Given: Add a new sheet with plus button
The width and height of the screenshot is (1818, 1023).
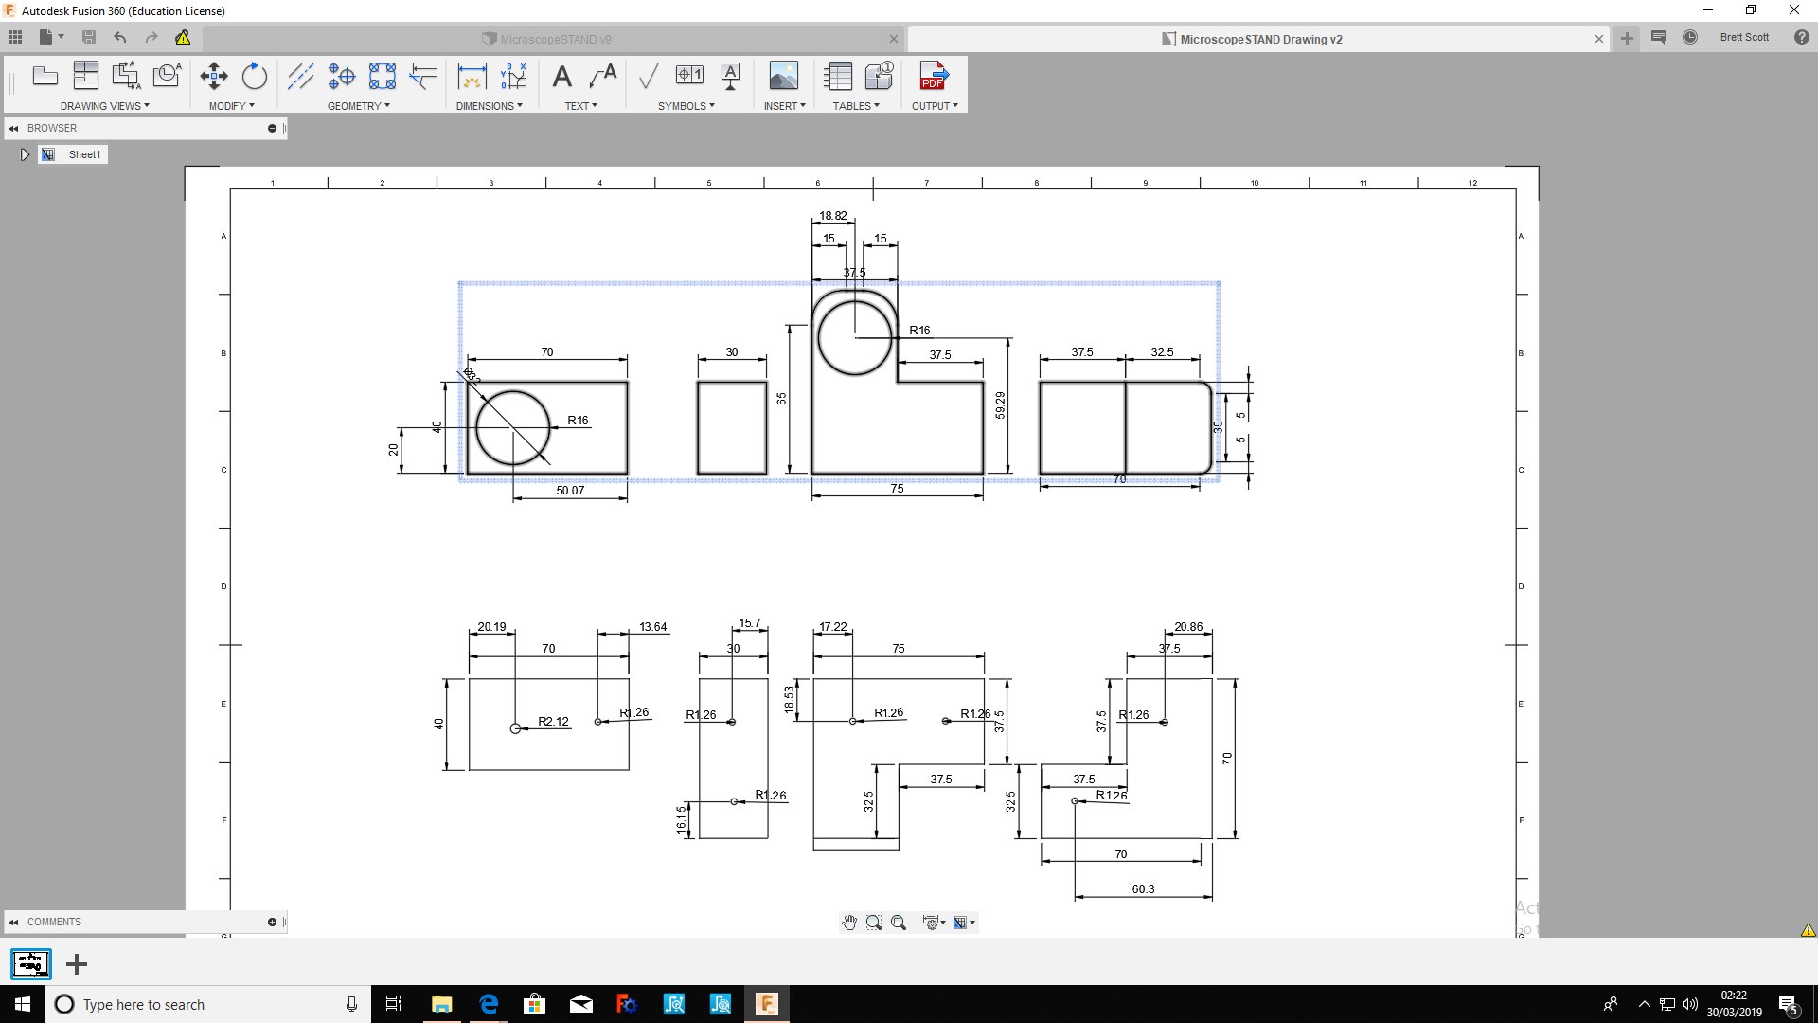Looking at the screenshot, I should [x=77, y=964].
